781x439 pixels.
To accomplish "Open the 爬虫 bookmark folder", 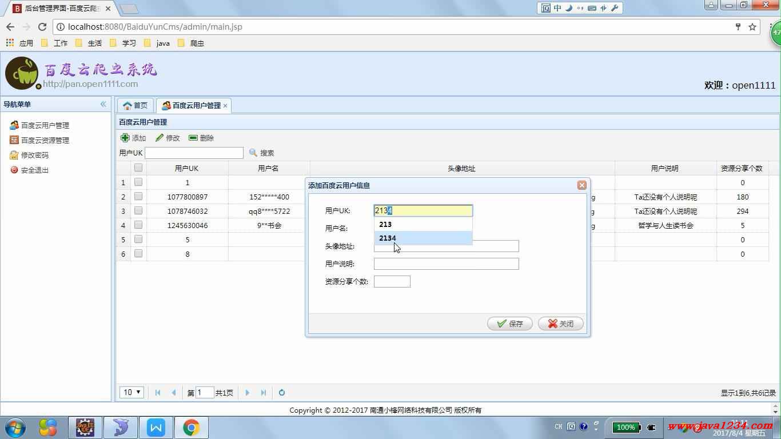I will (191, 43).
